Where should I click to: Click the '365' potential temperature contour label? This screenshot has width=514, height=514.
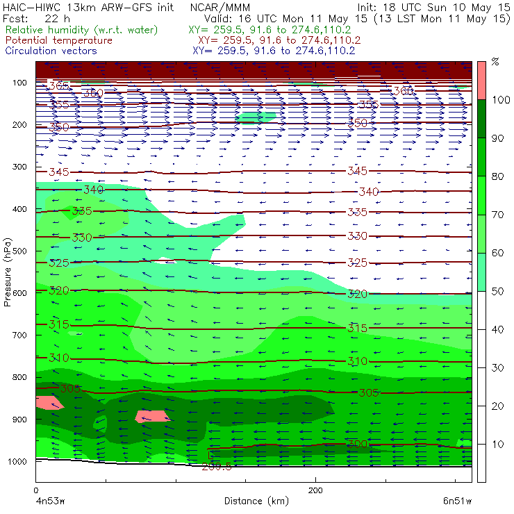click(59, 86)
